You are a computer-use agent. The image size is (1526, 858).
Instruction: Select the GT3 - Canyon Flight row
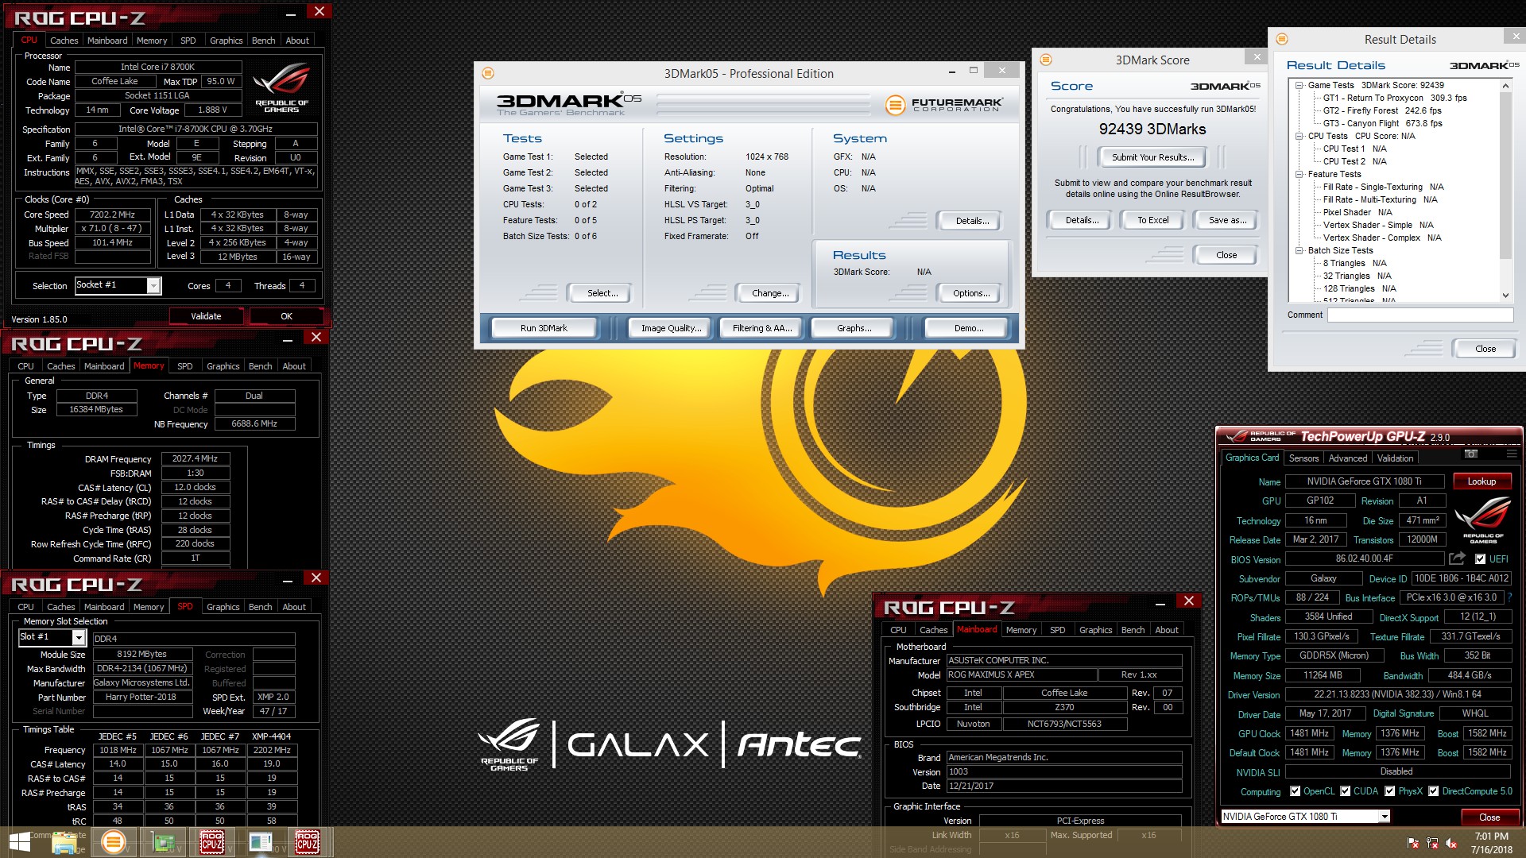click(1382, 123)
